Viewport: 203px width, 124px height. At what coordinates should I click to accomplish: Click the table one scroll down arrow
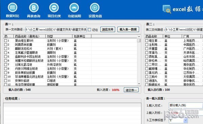coord(139,84)
